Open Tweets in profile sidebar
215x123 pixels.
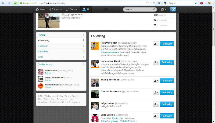point(61,35)
